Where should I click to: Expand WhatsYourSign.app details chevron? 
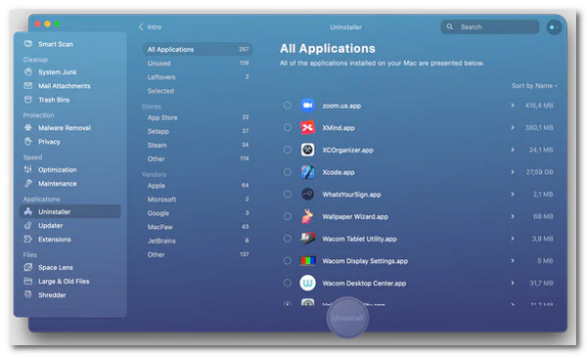tap(512, 195)
